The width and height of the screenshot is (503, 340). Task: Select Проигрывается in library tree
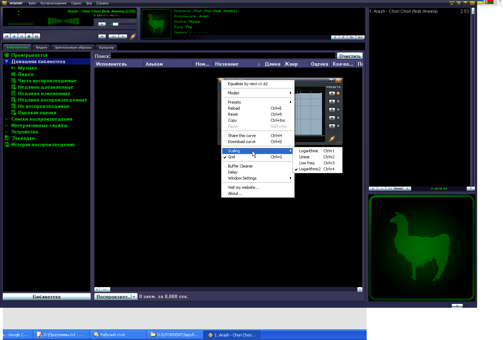point(29,55)
